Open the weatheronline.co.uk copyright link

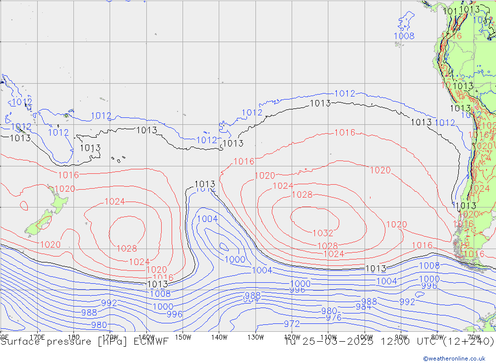click(x=454, y=358)
